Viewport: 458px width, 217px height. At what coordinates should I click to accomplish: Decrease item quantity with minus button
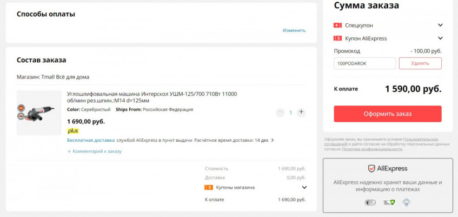tap(280, 113)
